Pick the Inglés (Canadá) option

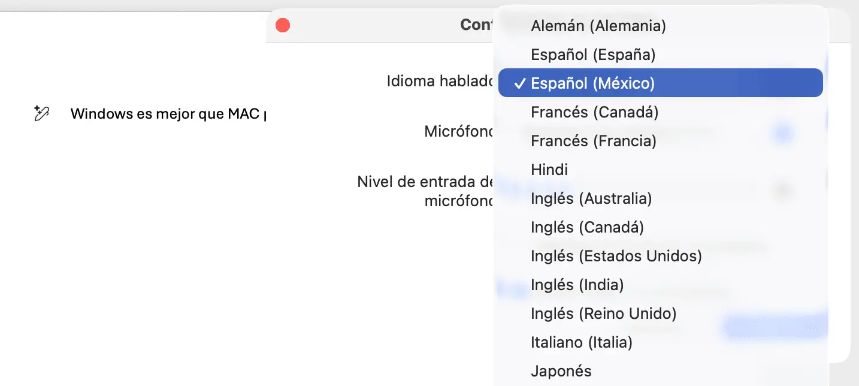pos(587,227)
